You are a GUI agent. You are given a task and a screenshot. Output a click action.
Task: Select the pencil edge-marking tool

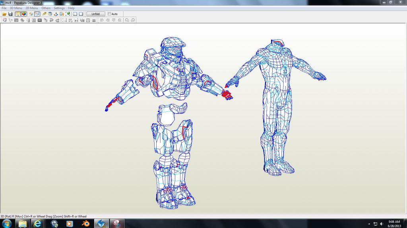click(45, 14)
